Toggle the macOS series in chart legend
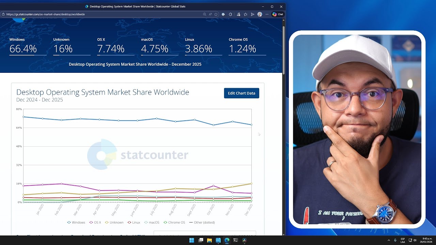The image size is (436, 245). coord(152,223)
